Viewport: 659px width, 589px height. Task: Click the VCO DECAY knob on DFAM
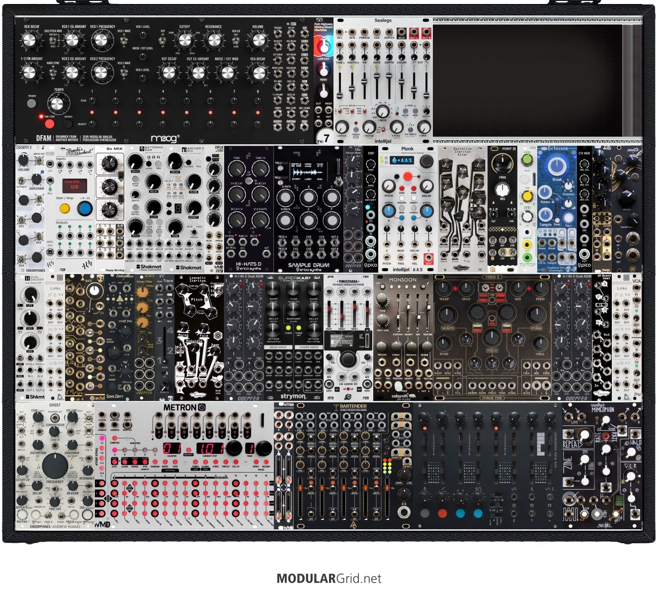point(31,40)
